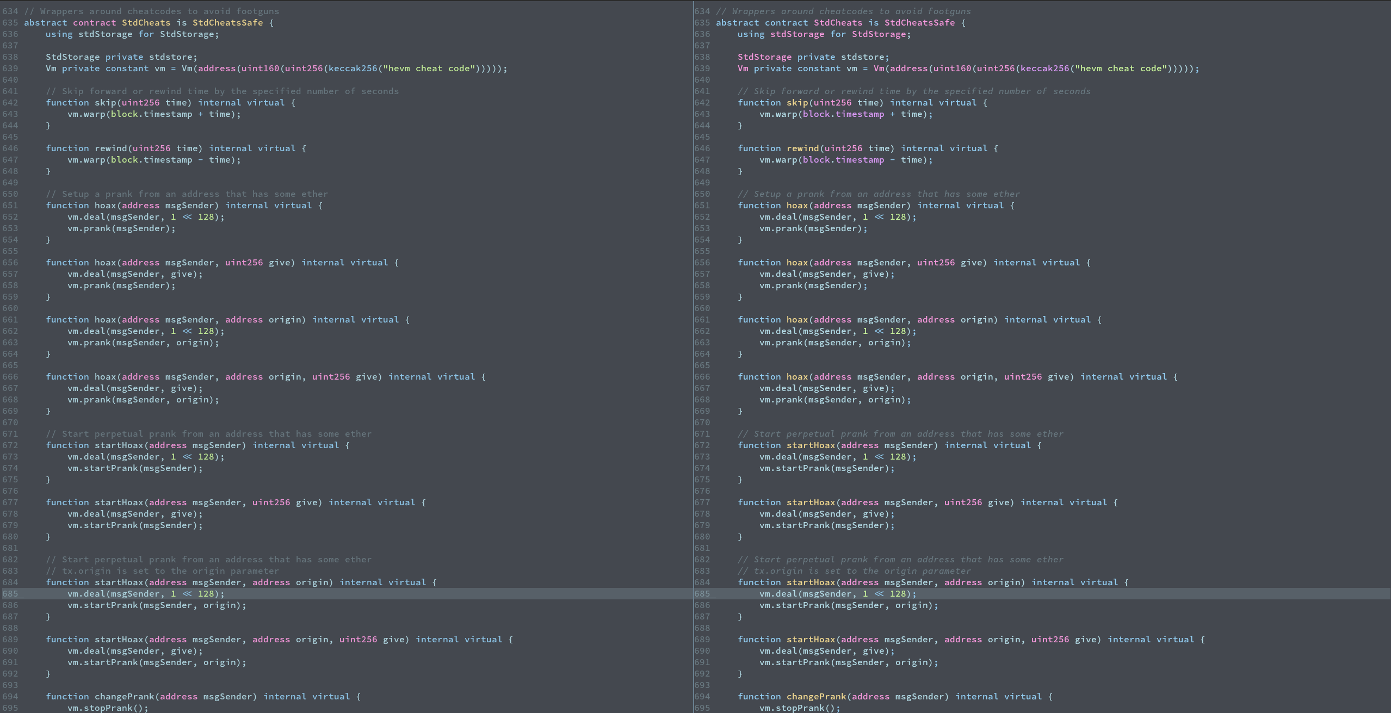Screen dimensions: 1391x713
Task: Click 'using stdStorage' line 636 in right pane
Action: tap(781, 34)
